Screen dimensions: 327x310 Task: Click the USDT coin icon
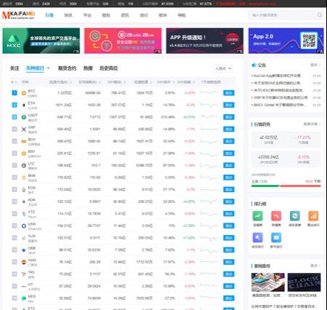24,117
